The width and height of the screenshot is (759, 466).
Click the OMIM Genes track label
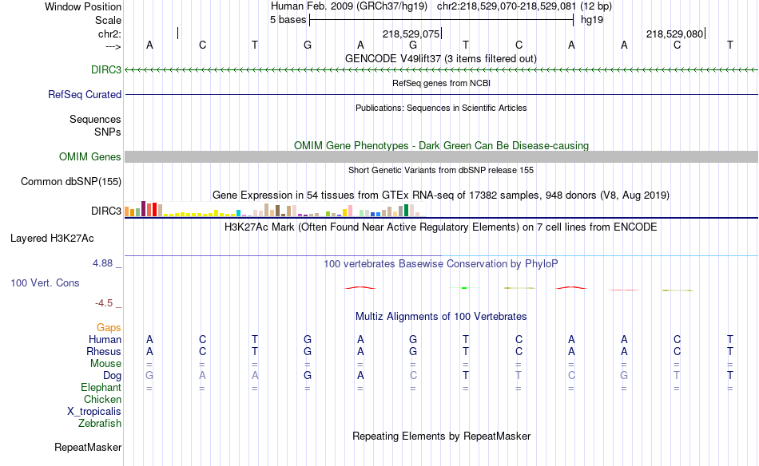pos(89,156)
